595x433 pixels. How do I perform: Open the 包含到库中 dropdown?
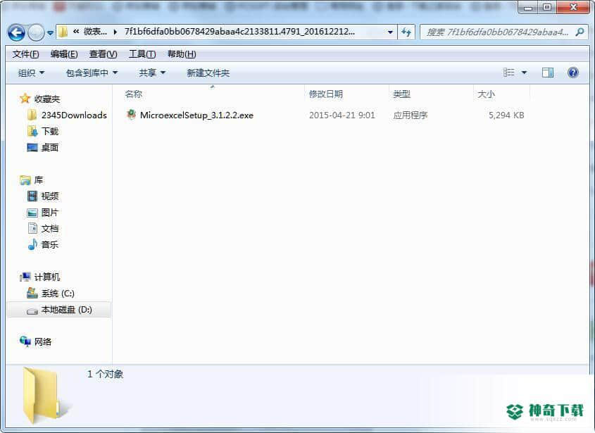click(92, 73)
